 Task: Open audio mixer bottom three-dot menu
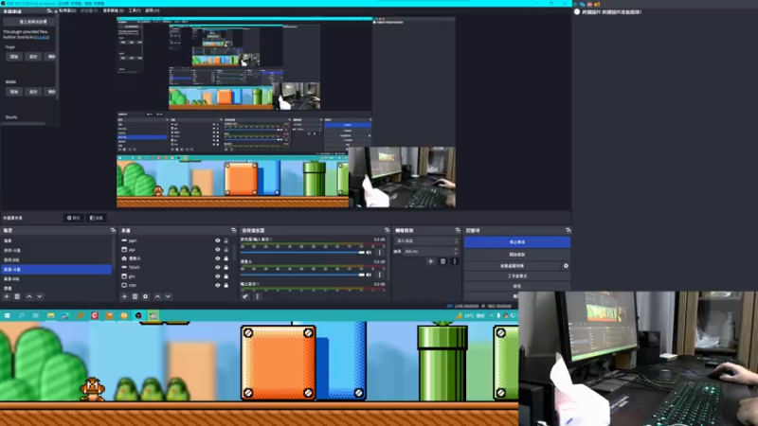257,296
